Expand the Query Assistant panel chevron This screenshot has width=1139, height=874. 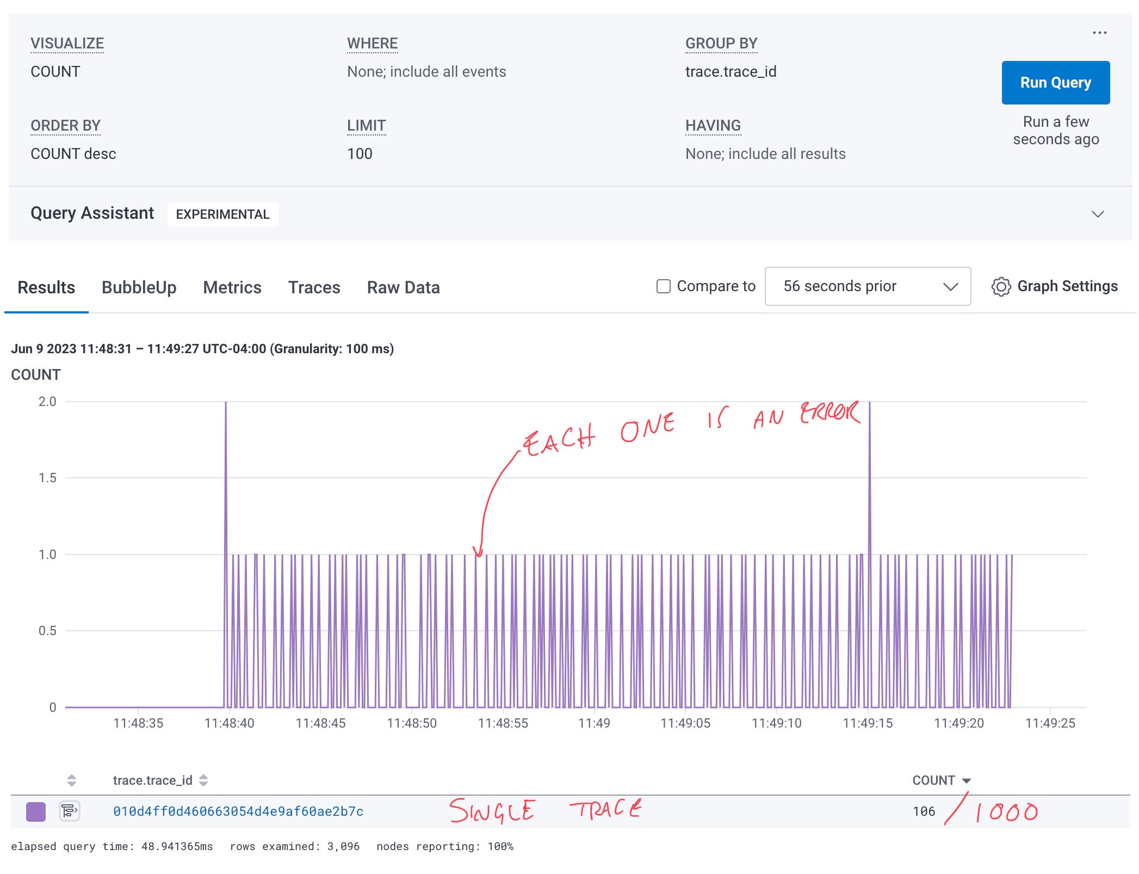click(x=1098, y=214)
